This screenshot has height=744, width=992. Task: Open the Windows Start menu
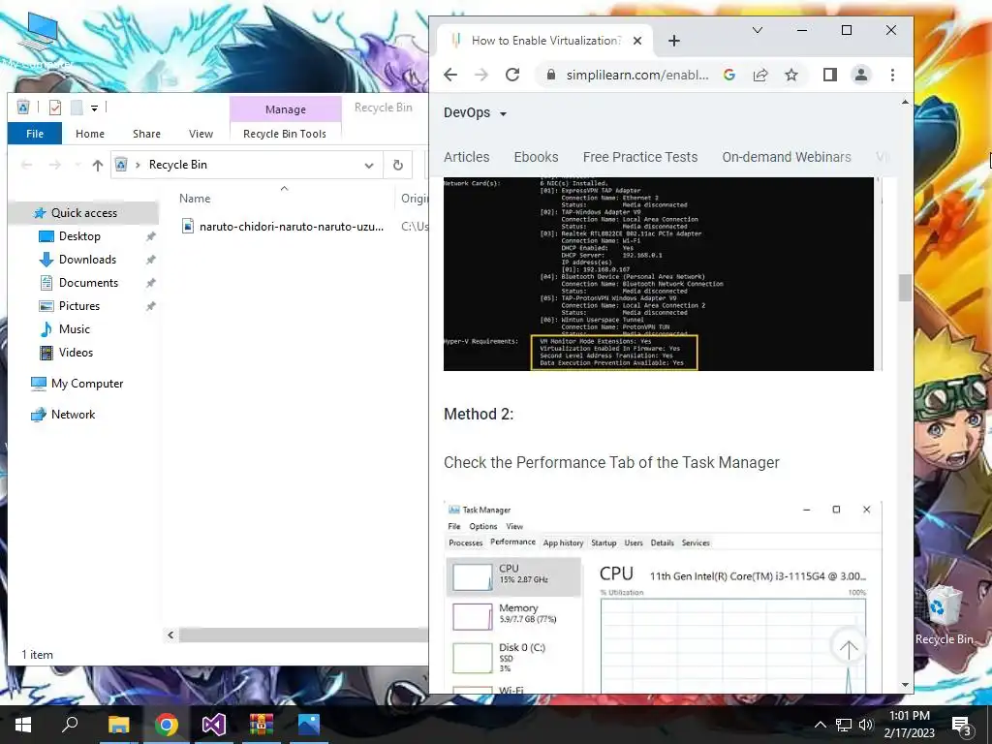pyautogui.click(x=23, y=725)
